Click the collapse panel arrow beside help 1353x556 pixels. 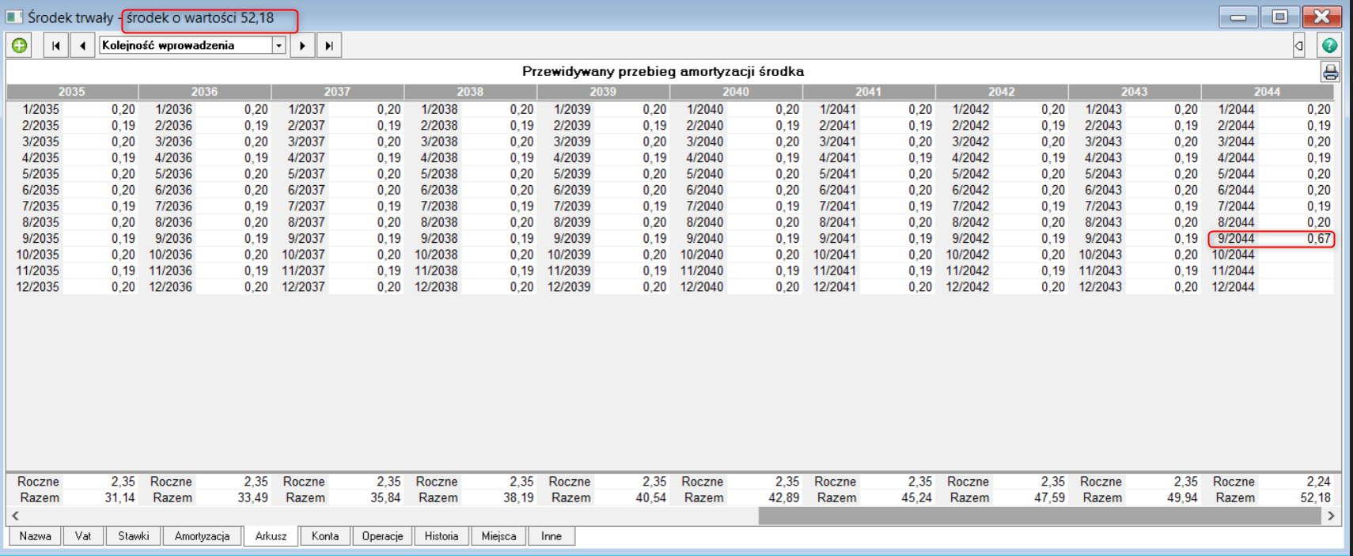click(1298, 45)
